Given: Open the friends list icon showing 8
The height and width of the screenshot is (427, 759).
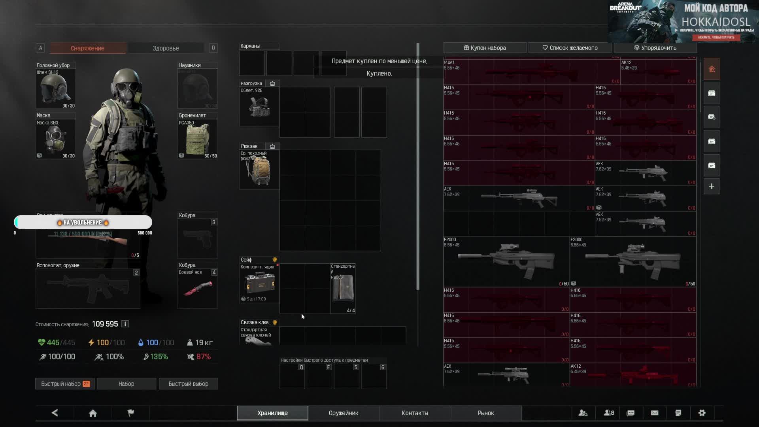Looking at the screenshot, I should [x=609, y=413].
